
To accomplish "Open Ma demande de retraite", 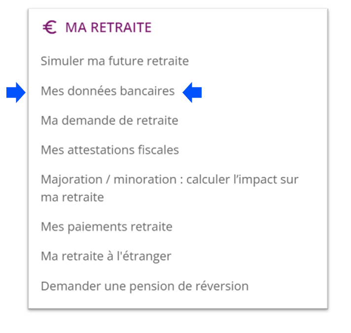I will 109,120.
